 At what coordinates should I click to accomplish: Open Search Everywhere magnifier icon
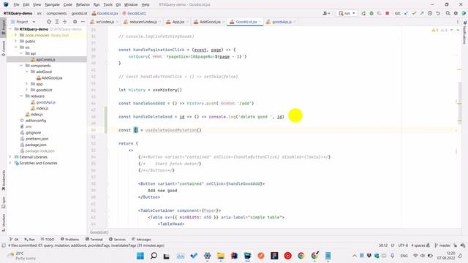[x=448, y=13]
